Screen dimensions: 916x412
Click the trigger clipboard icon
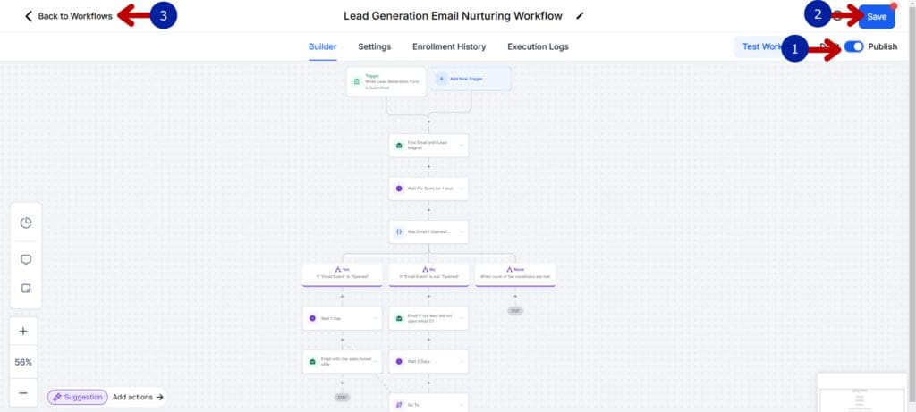(356, 81)
